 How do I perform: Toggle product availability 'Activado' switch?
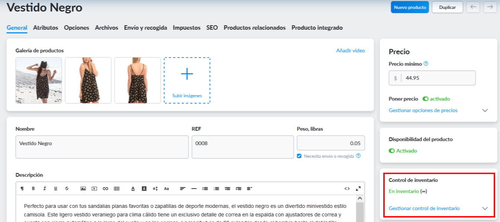(x=392, y=151)
